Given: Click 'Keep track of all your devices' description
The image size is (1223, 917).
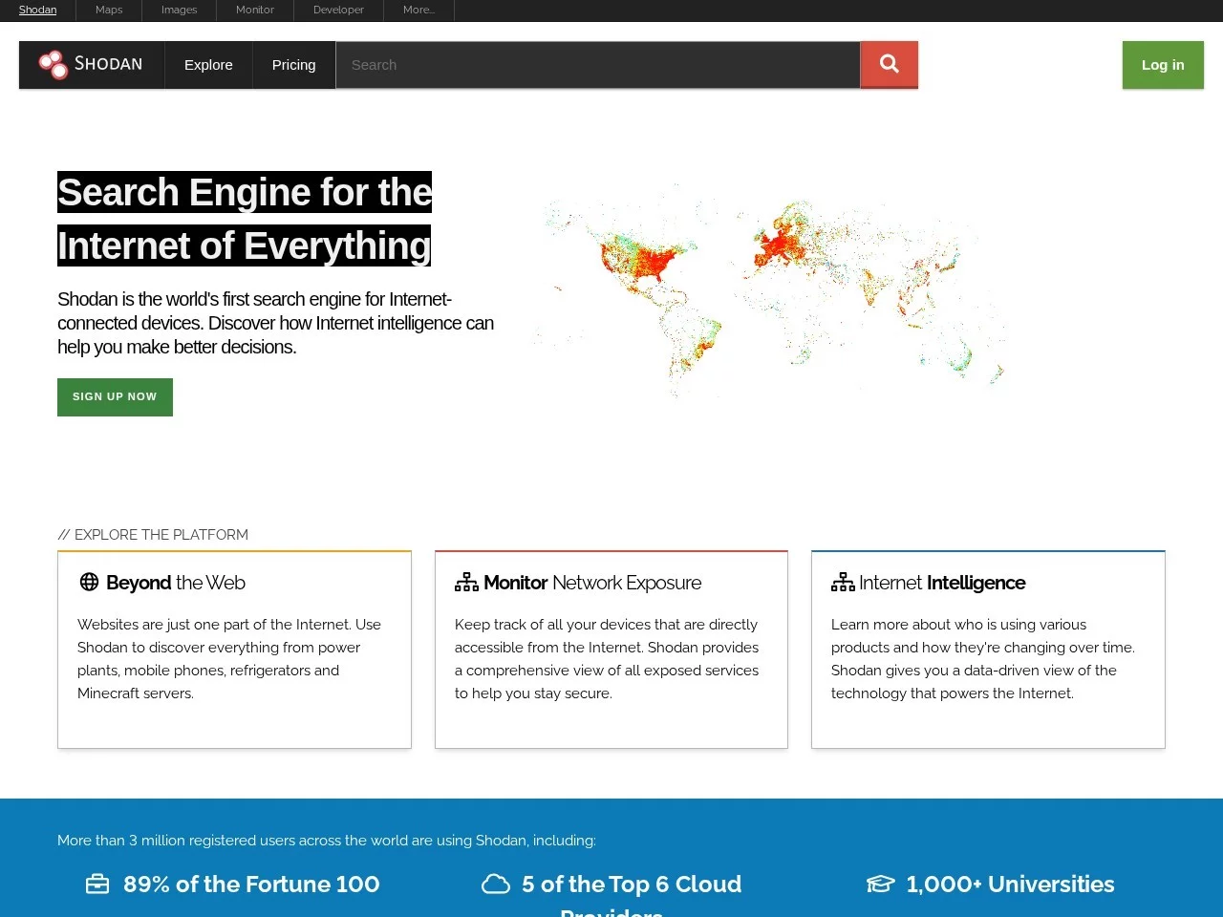Looking at the screenshot, I should (x=607, y=659).
